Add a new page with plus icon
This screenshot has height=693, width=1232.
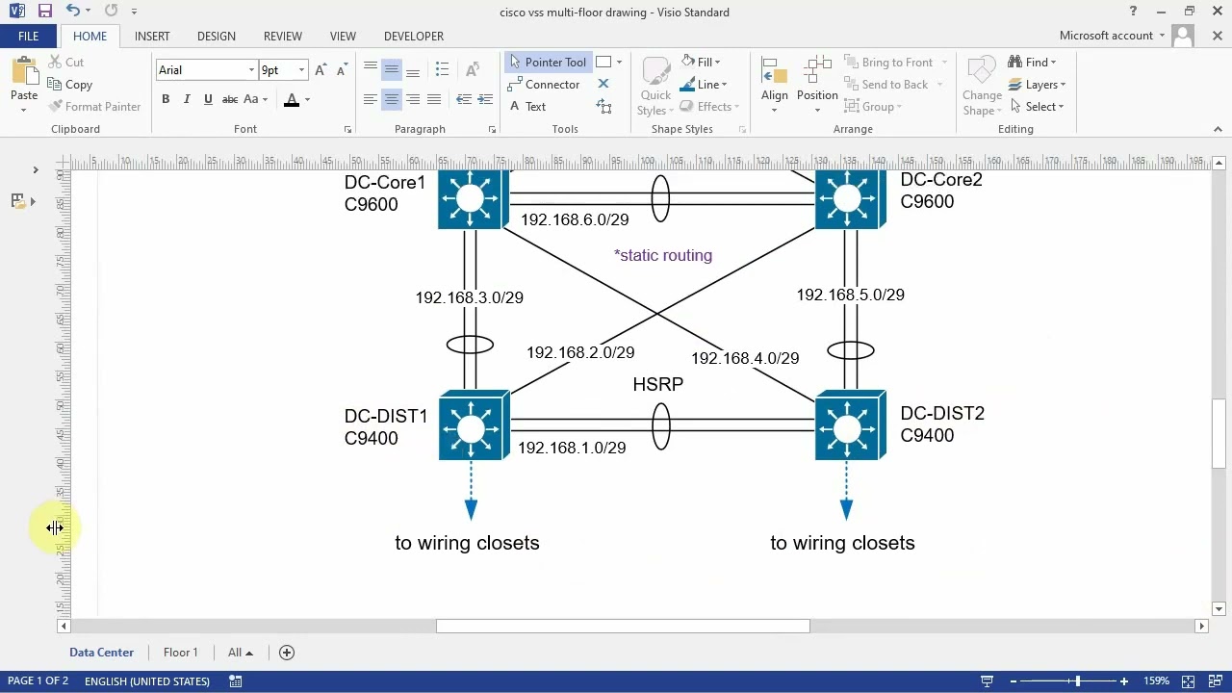click(x=286, y=653)
